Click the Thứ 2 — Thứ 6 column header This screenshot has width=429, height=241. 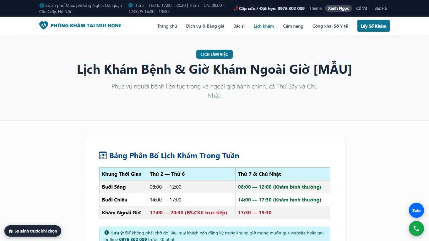(191, 174)
